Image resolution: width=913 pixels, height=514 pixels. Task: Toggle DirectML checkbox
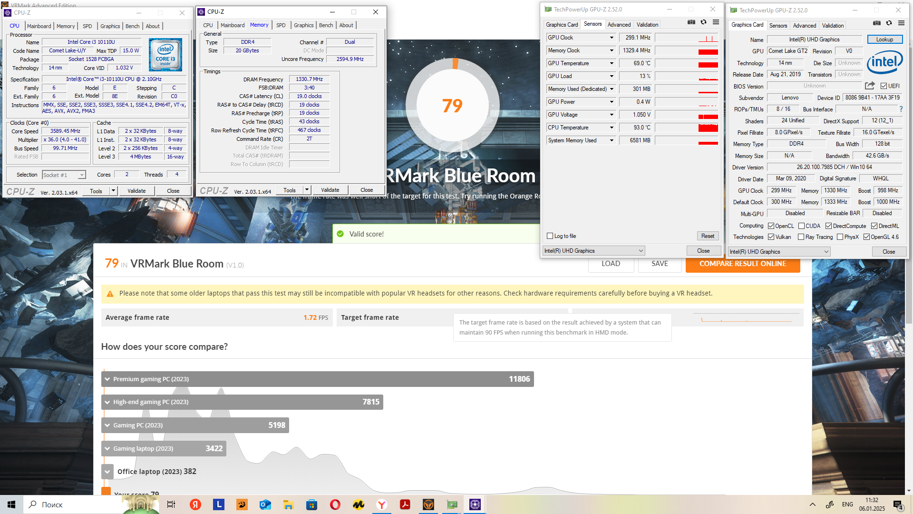coord(874,226)
